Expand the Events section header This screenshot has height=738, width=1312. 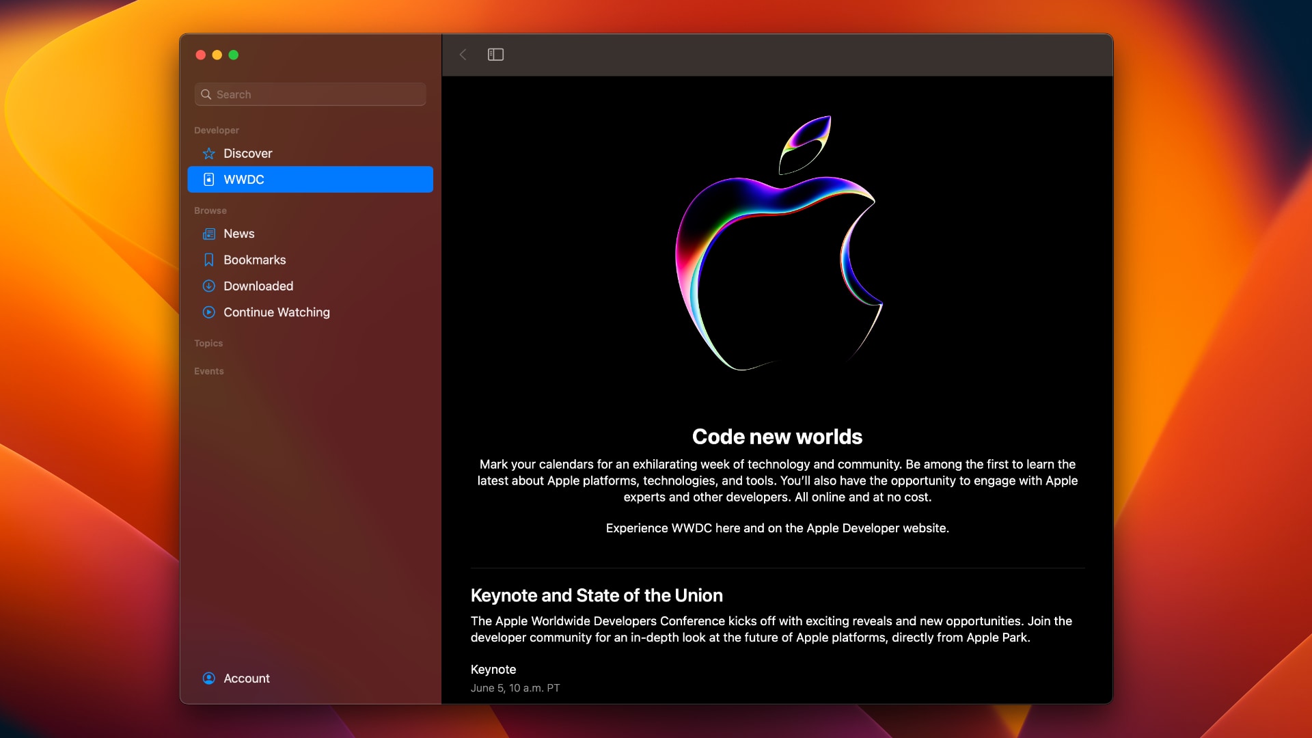tap(208, 372)
